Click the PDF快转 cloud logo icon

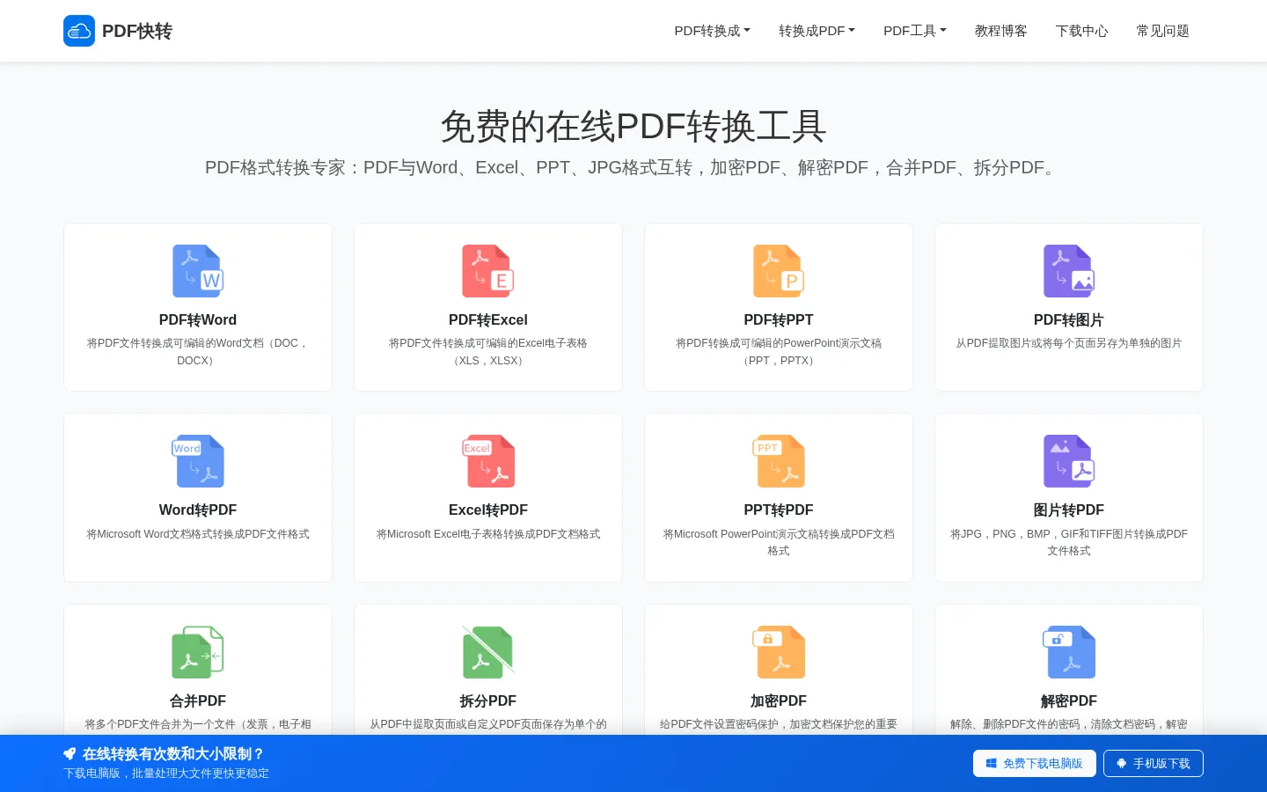pos(79,31)
